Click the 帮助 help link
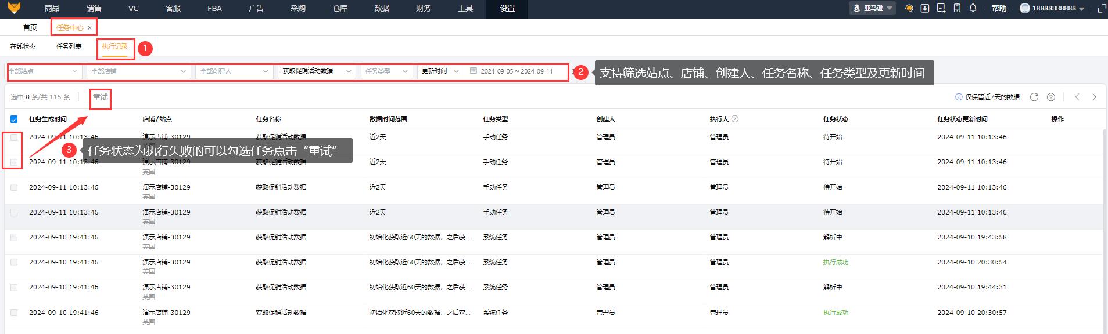 [x=999, y=8]
